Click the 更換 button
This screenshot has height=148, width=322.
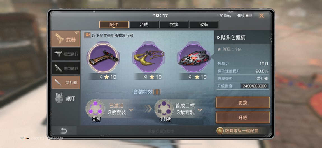[243, 103]
